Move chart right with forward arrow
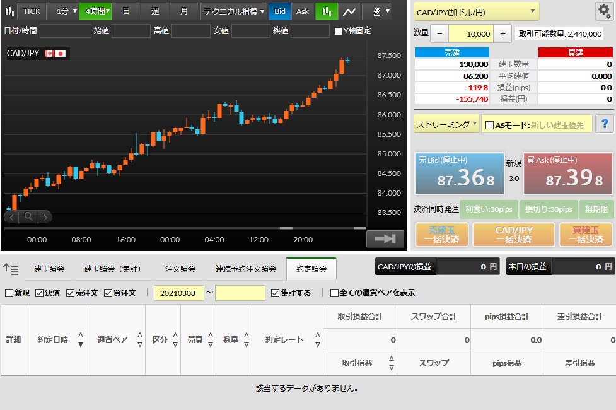The width and height of the screenshot is (616, 410). [x=45, y=217]
